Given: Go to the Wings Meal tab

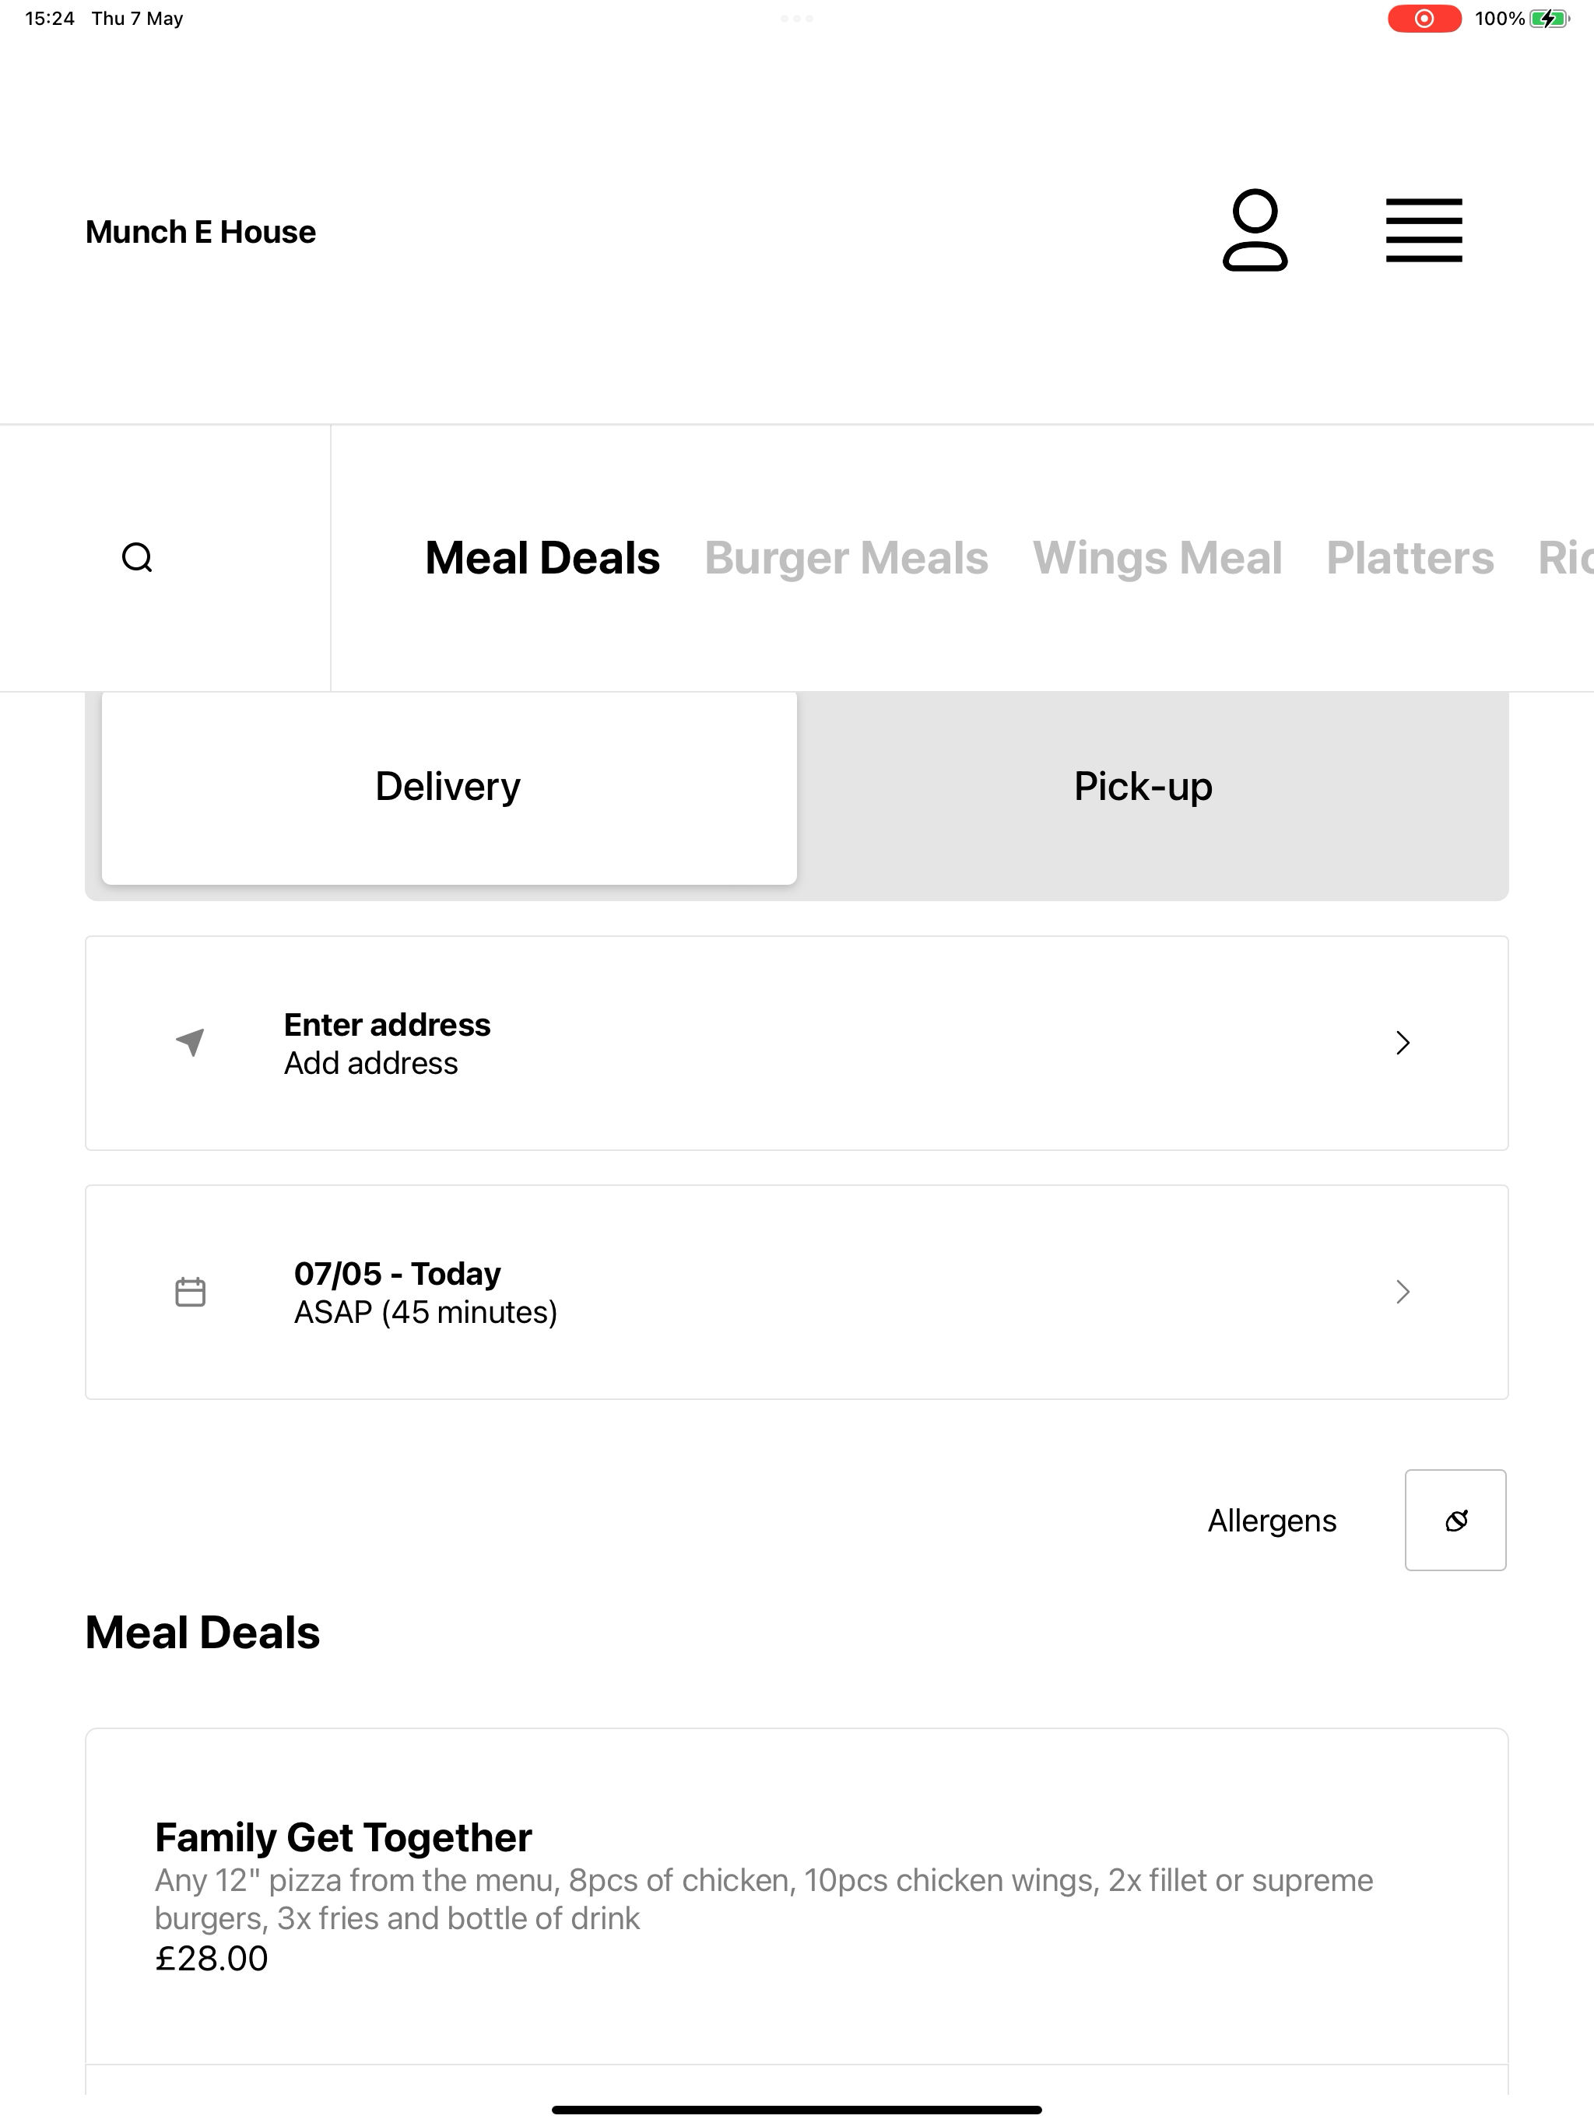Looking at the screenshot, I should coord(1157,559).
